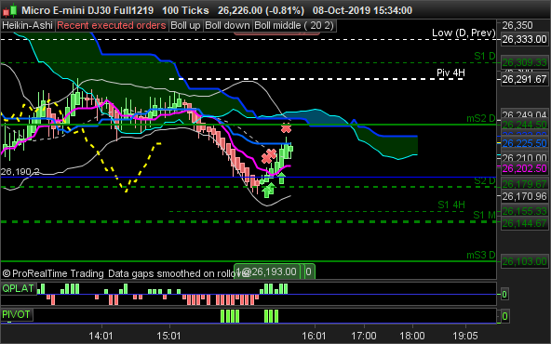Click the ProRealTime Trading copyright text
This screenshot has height=344, width=551.
53,273
